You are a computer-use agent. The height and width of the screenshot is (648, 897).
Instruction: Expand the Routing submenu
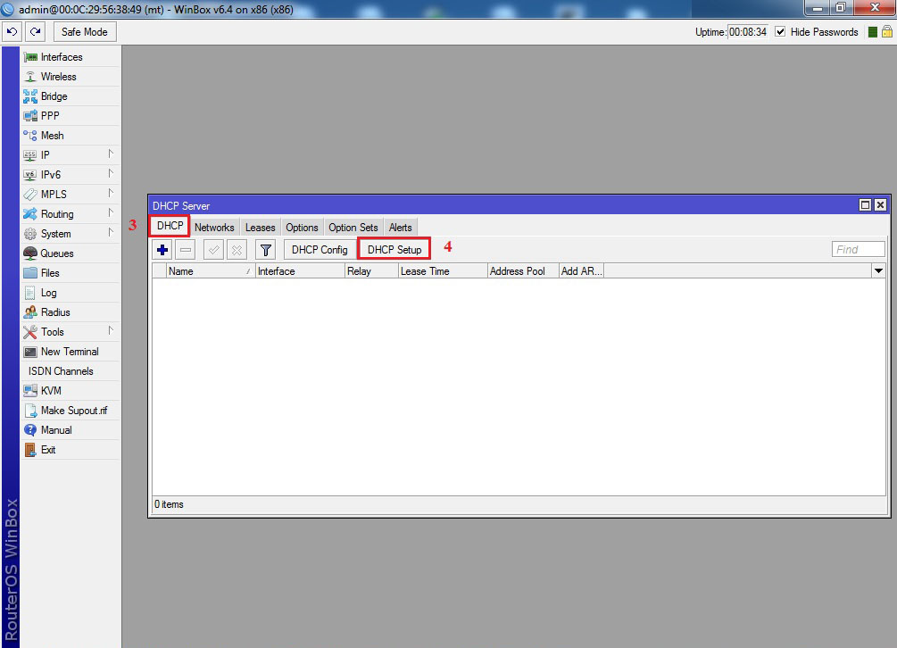tap(57, 214)
